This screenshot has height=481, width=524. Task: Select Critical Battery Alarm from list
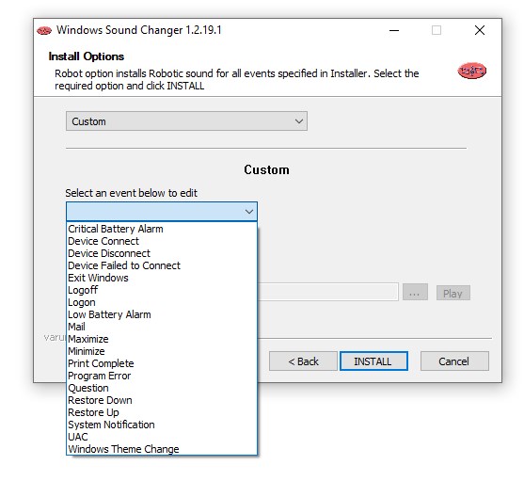click(x=162, y=229)
